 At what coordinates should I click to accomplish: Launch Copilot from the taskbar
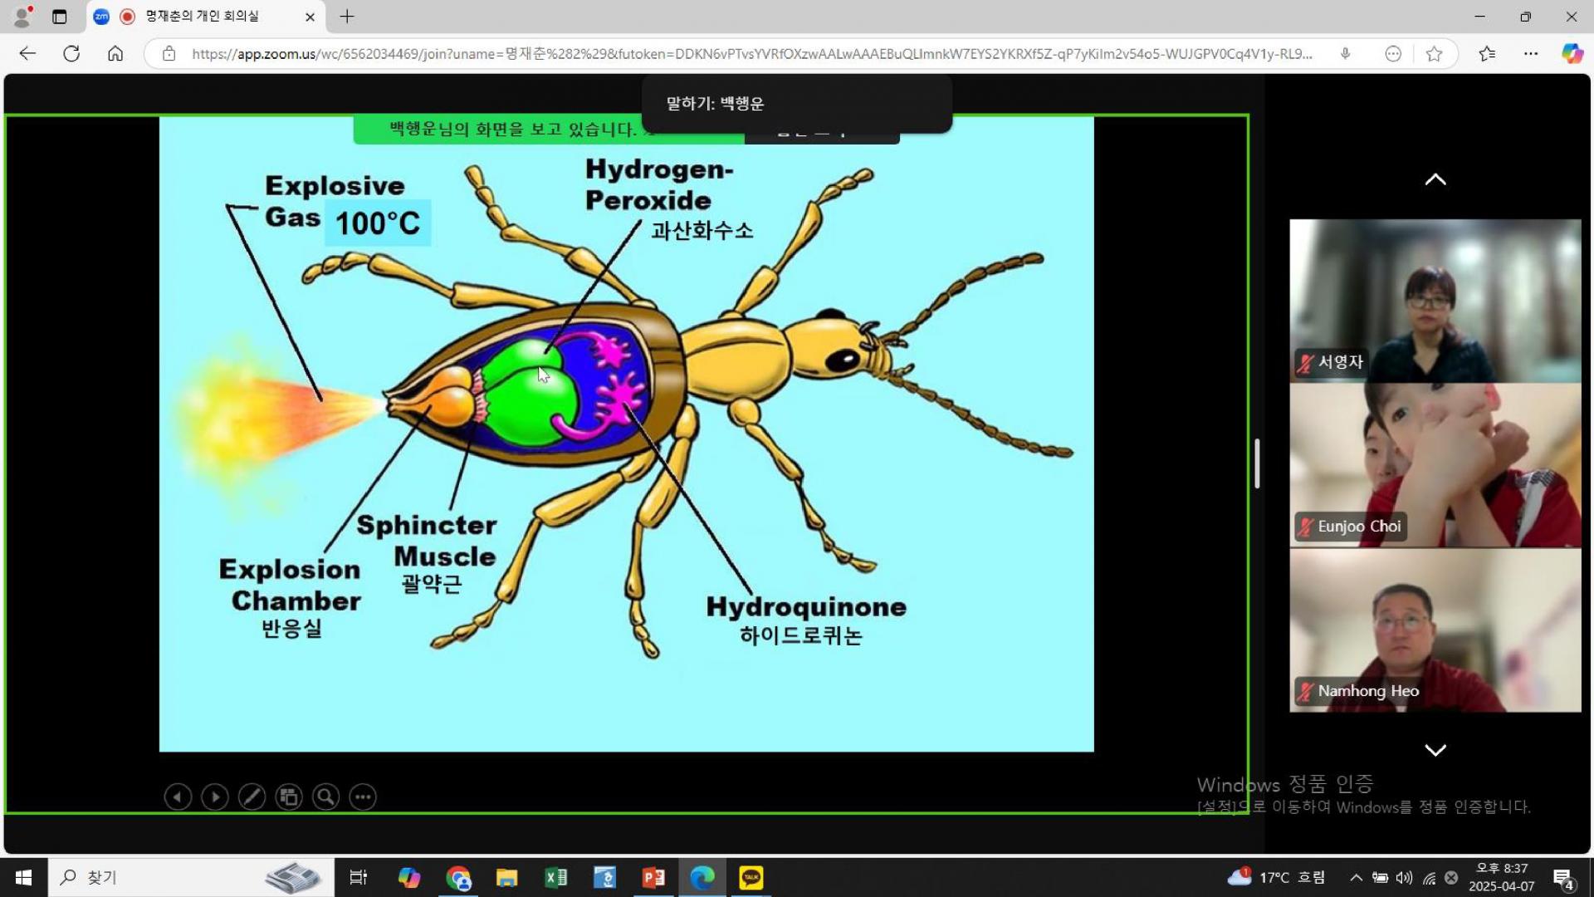coord(408,877)
